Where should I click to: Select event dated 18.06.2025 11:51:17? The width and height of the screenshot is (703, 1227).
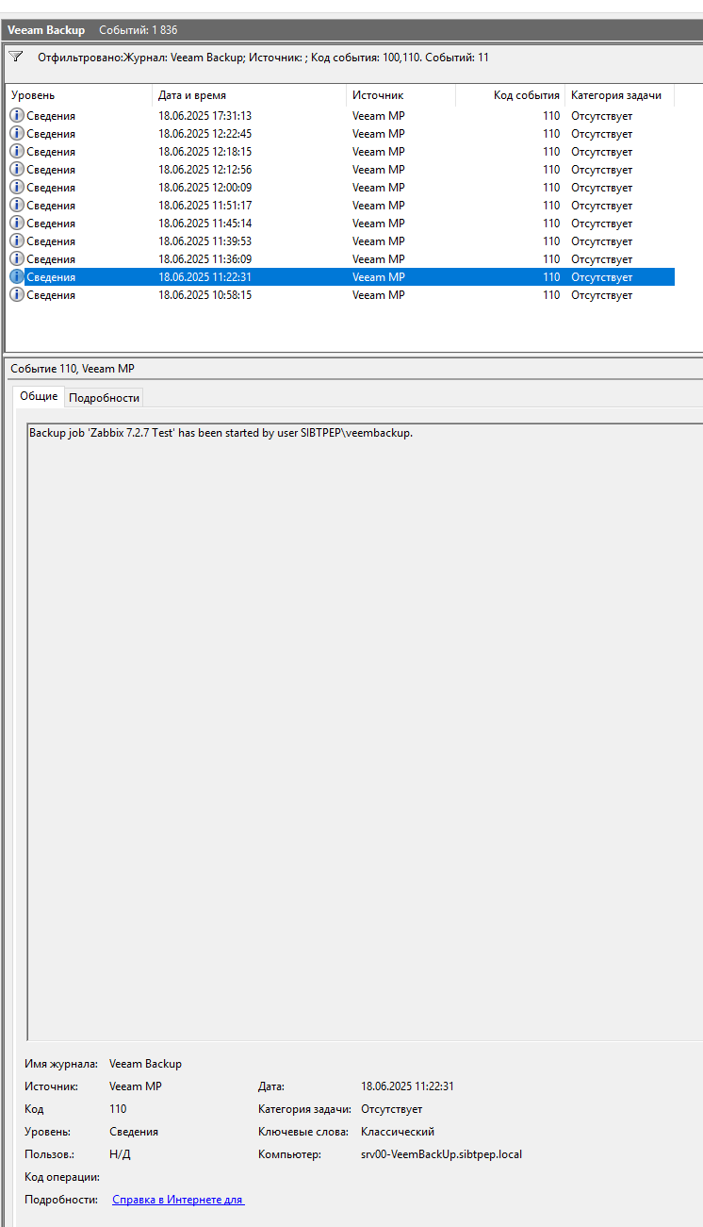[341, 205]
